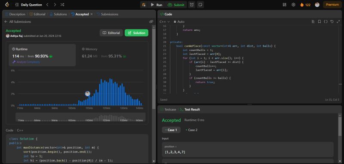344x164 pixels.
Task: Run the code
Action: 157,5
